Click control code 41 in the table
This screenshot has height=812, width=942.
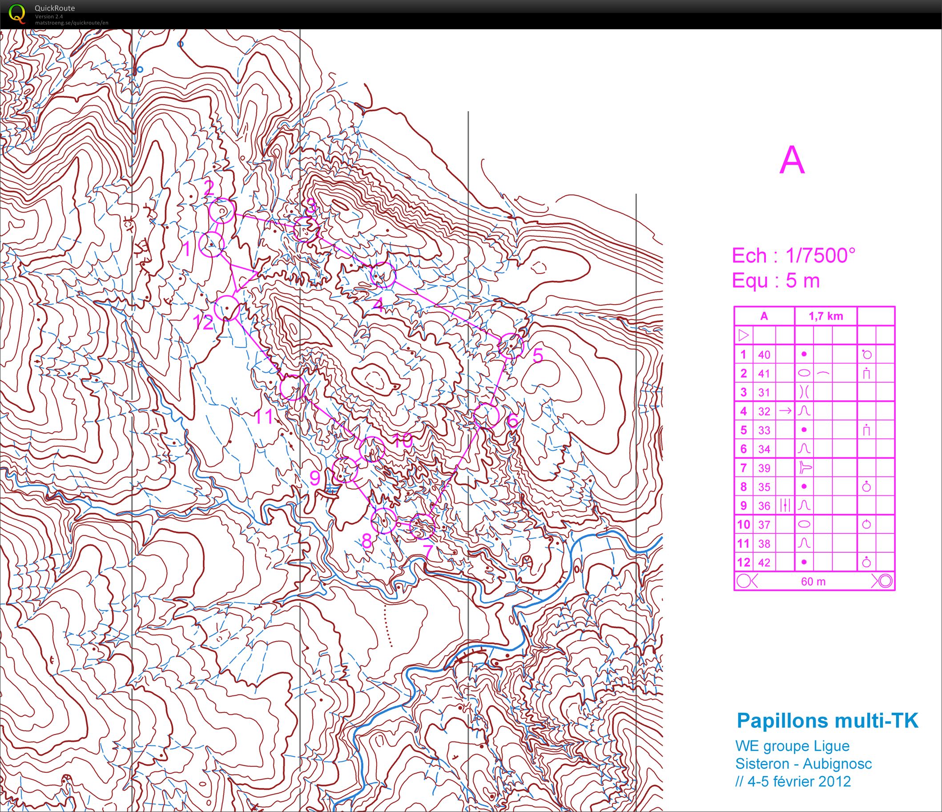(x=764, y=374)
